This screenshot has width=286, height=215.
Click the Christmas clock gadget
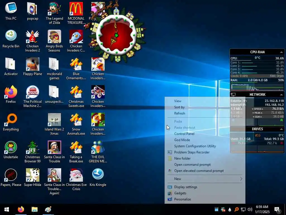click(116, 34)
